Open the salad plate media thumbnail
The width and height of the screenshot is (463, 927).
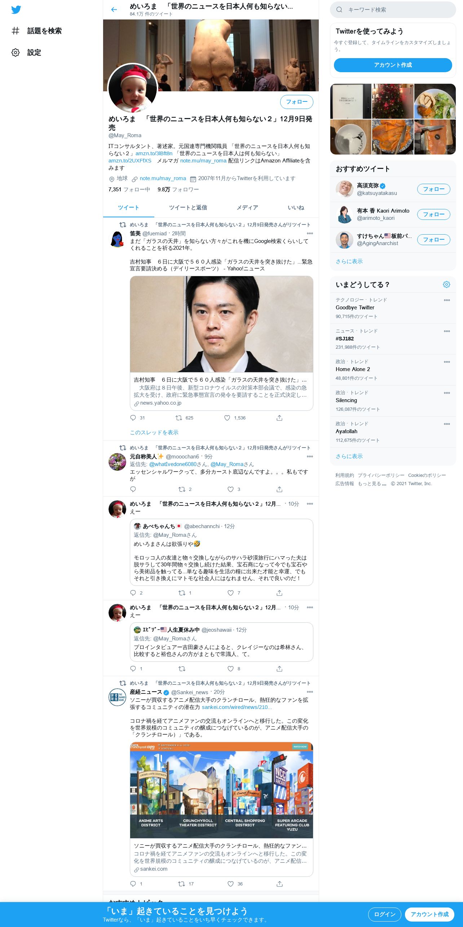click(x=435, y=101)
